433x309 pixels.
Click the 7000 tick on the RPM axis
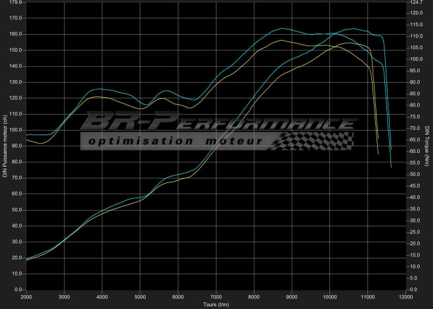[216, 297]
